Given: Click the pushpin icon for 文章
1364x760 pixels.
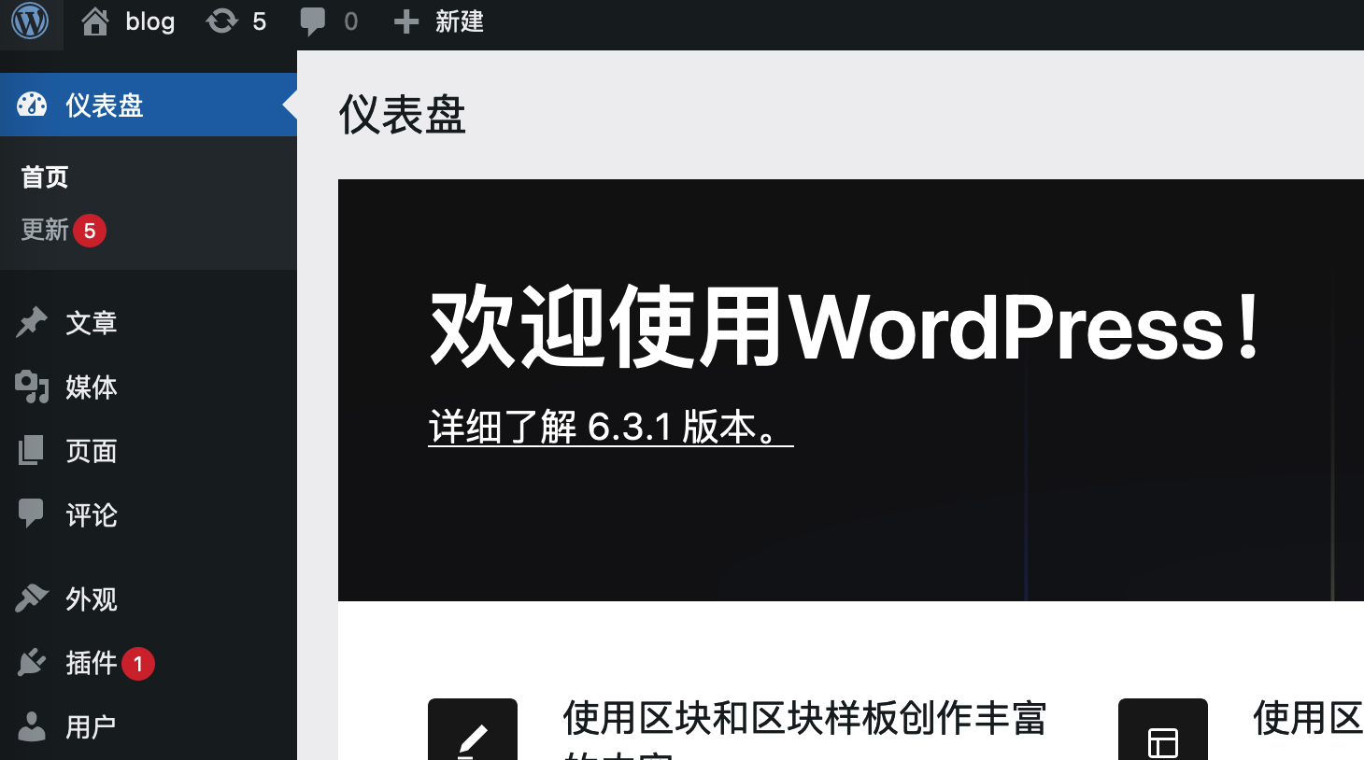Looking at the screenshot, I should [x=32, y=322].
